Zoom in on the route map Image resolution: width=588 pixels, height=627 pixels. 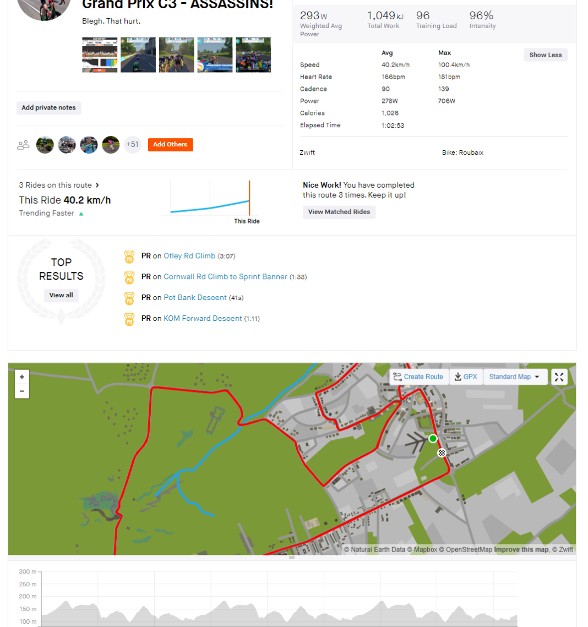coord(21,377)
